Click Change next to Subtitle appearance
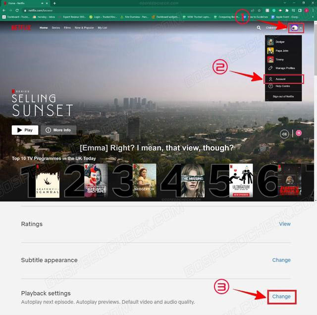The image size is (317, 315). click(x=281, y=260)
